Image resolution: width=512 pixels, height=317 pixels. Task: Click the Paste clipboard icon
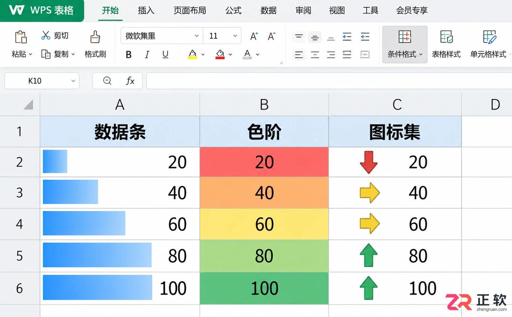(x=21, y=37)
